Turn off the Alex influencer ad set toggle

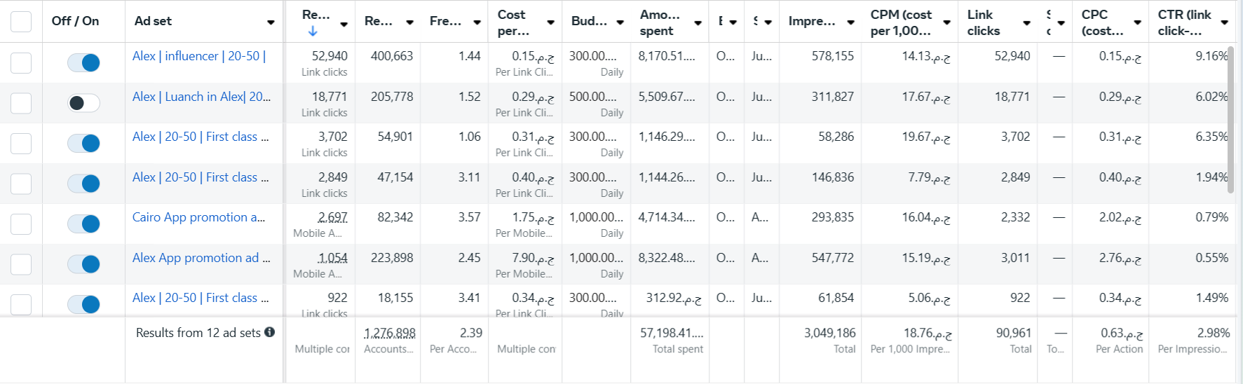[x=83, y=62]
